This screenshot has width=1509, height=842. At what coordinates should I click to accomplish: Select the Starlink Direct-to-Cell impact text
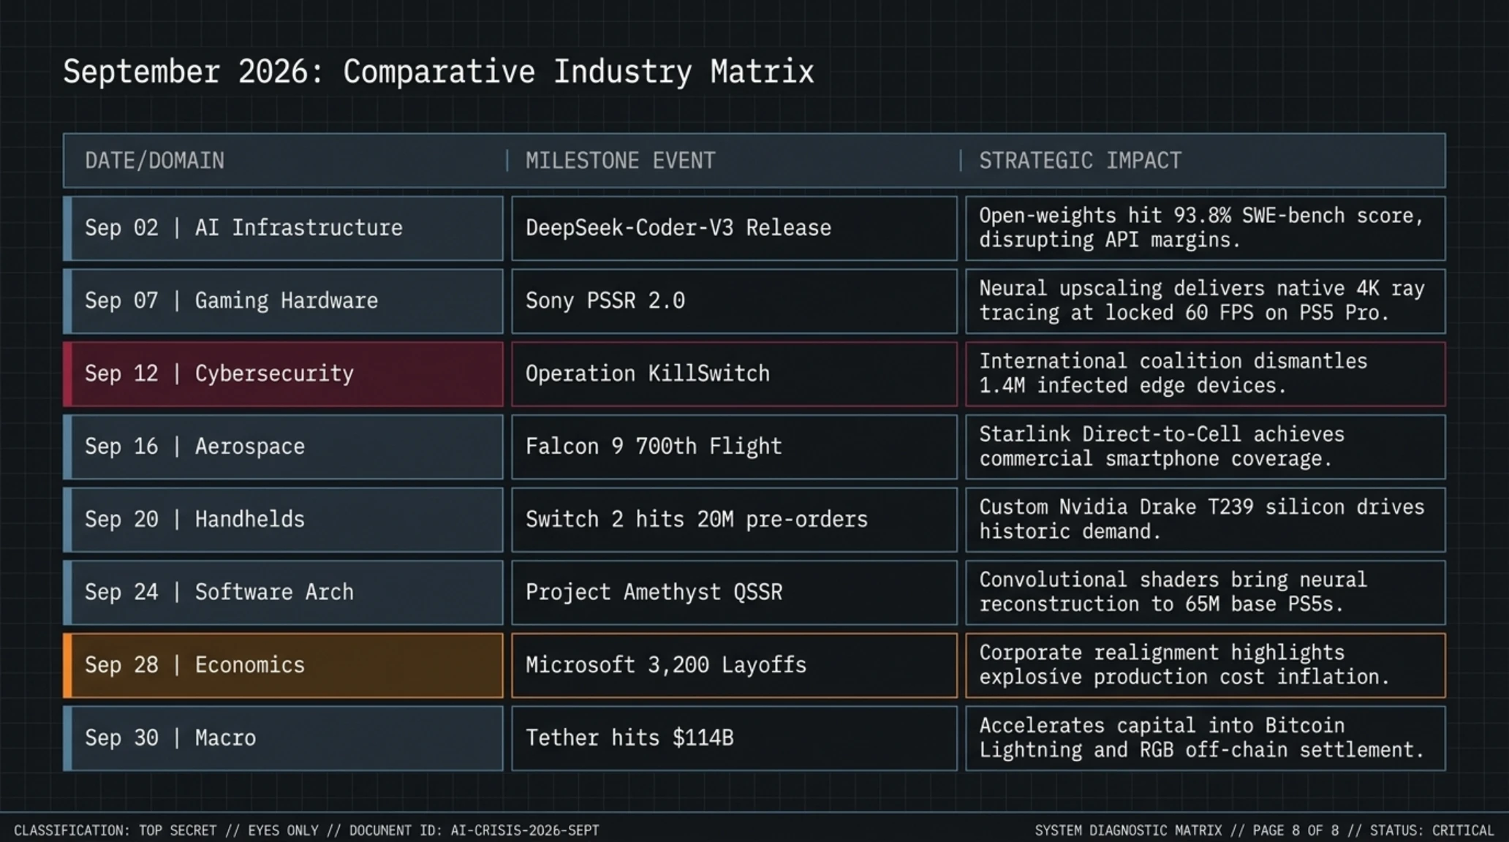1162,447
